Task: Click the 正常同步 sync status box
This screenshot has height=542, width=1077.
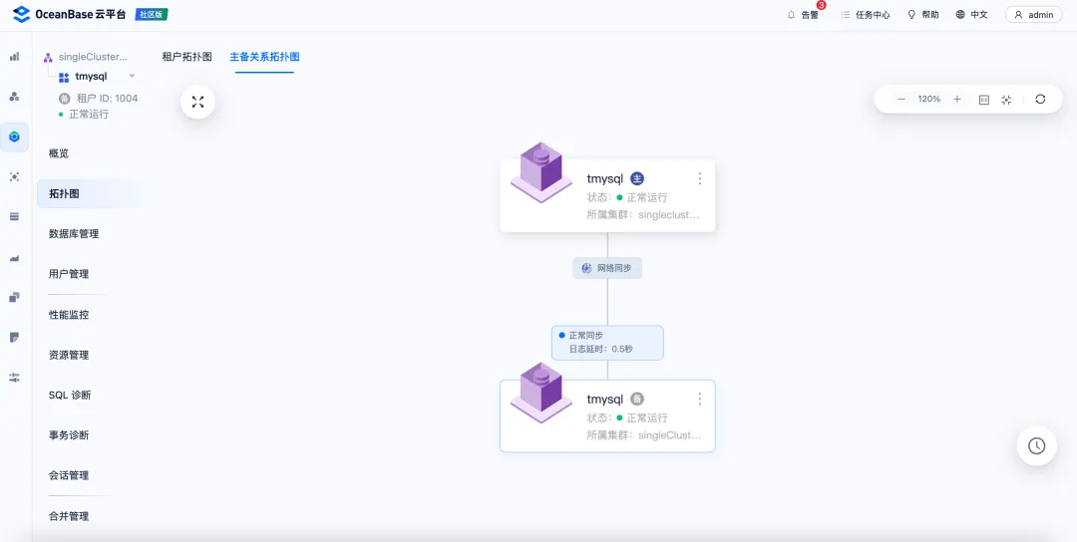Action: coord(607,343)
